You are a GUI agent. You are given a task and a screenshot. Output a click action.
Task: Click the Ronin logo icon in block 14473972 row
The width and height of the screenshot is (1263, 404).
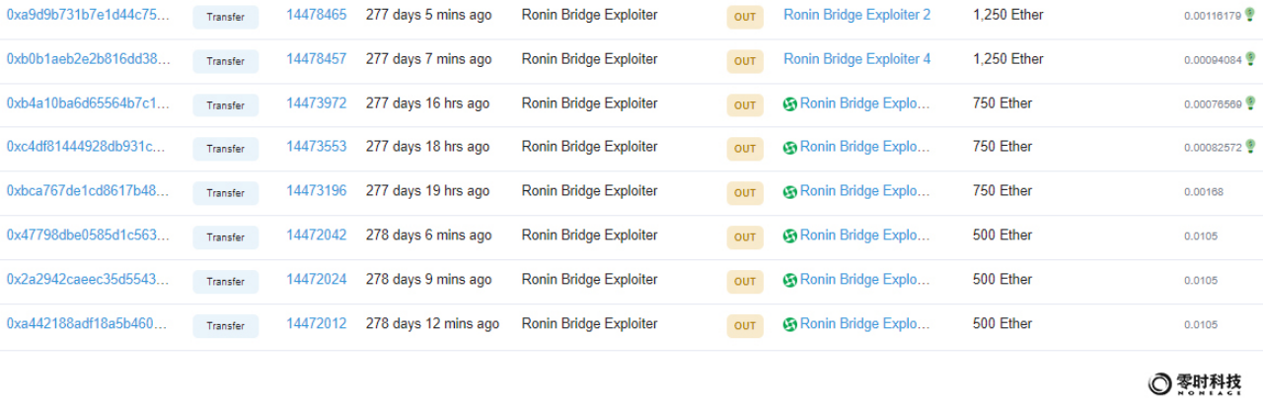pyautogui.click(x=789, y=103)
